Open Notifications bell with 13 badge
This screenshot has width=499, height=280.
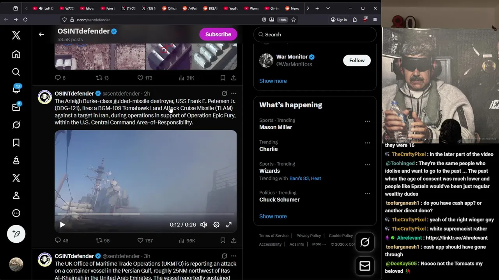16,89
